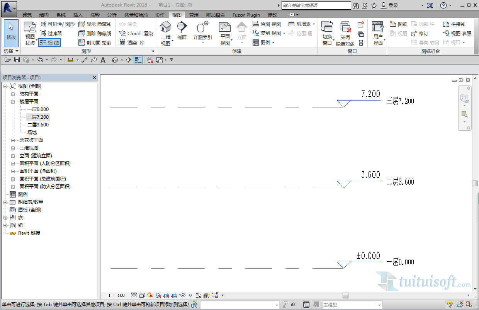
Task: Open the 视图样板 view template tool
Action: (x=30, y=28)
